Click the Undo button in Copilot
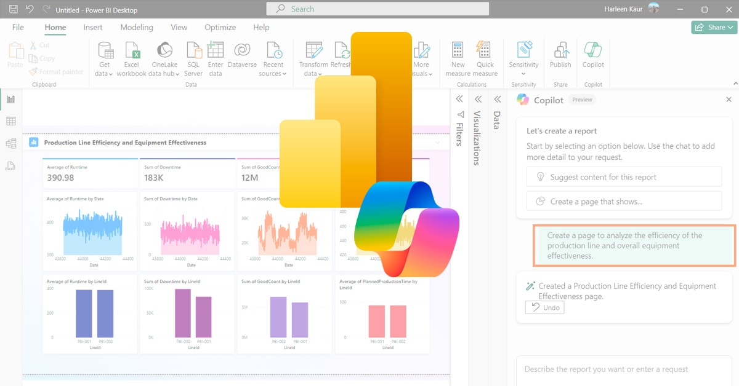The width and height of the screenshot is (739, 386). [544, 307]
